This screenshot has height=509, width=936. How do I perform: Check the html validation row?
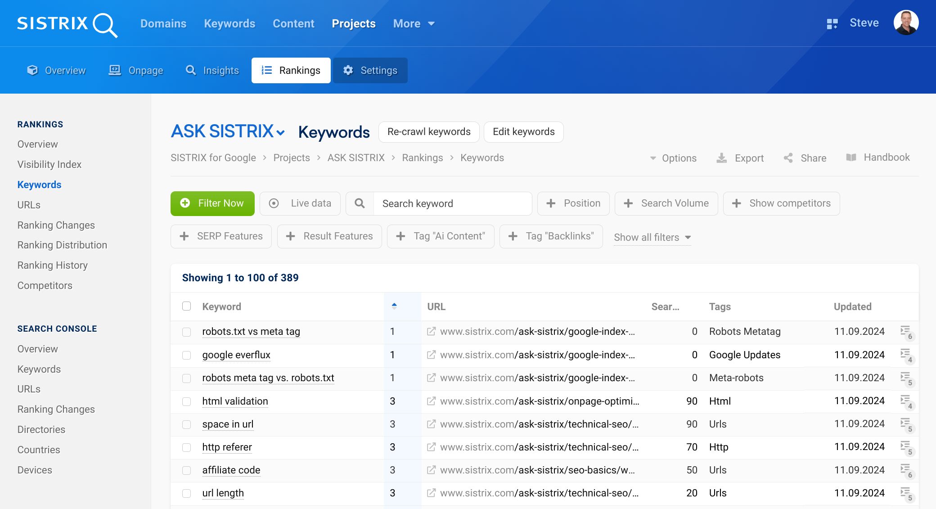click(186, 401)
